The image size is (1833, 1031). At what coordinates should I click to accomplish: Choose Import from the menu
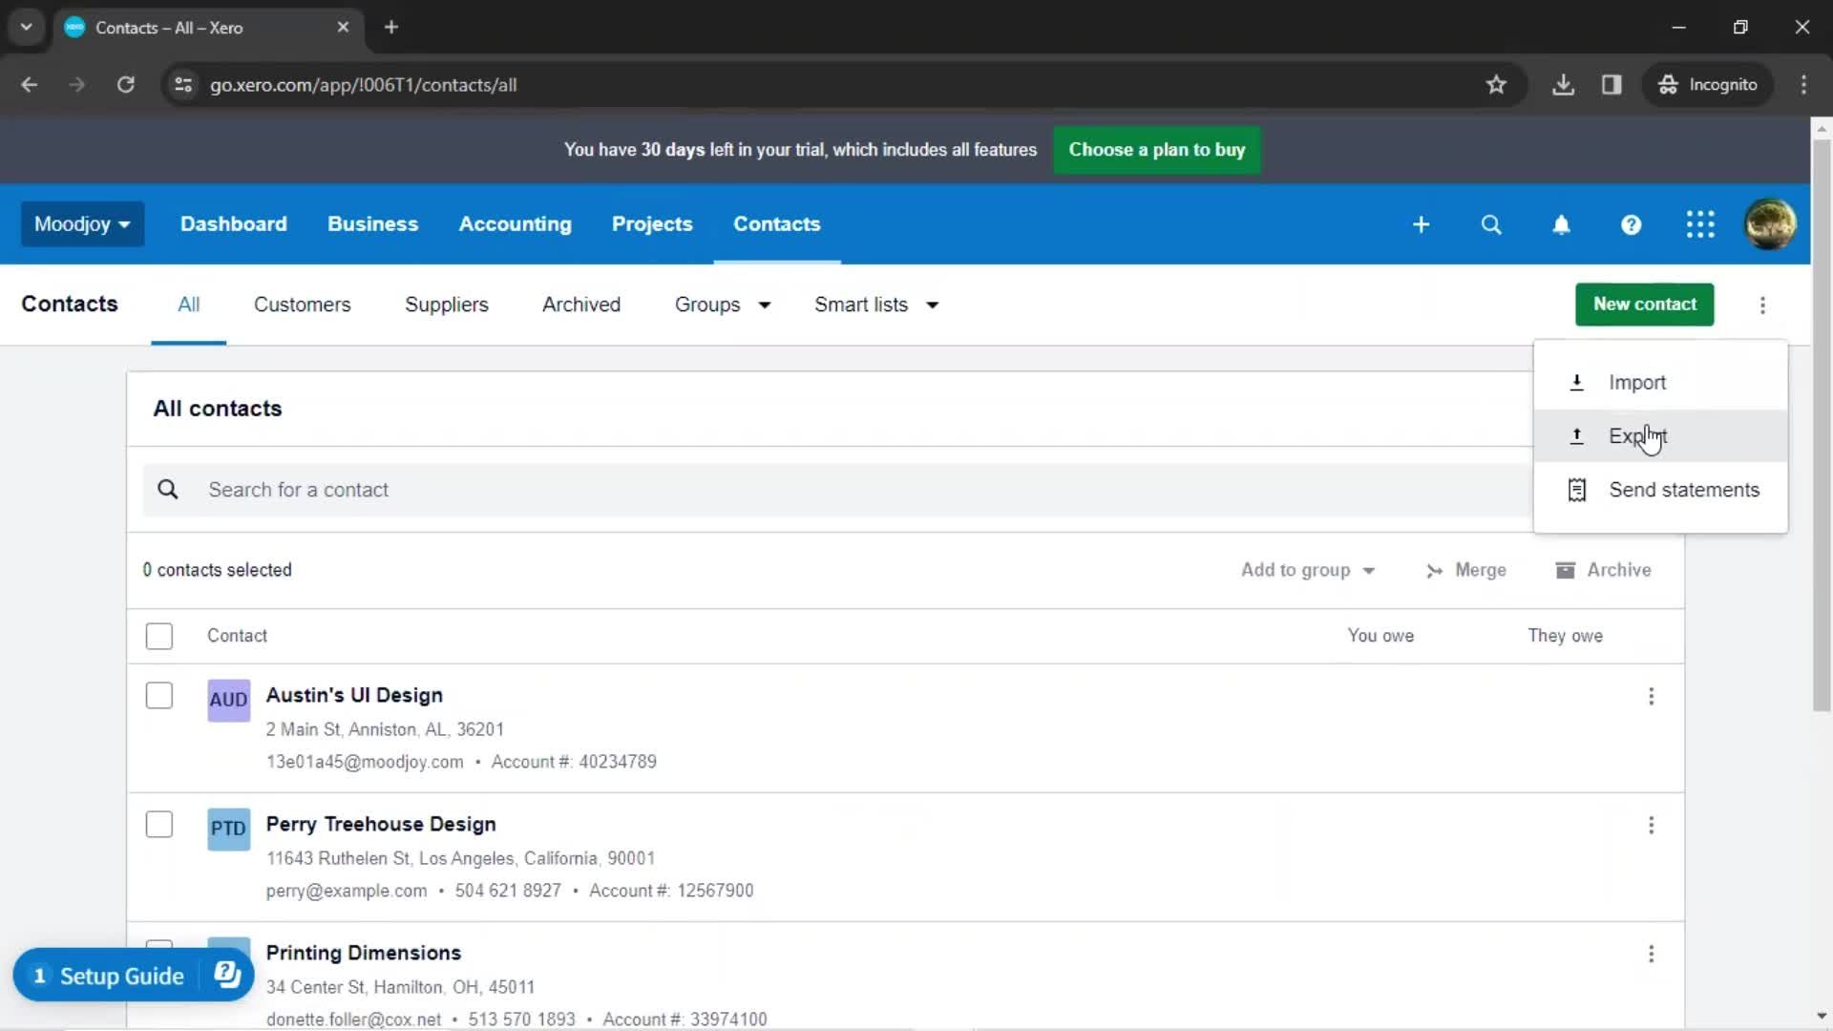1660,383
